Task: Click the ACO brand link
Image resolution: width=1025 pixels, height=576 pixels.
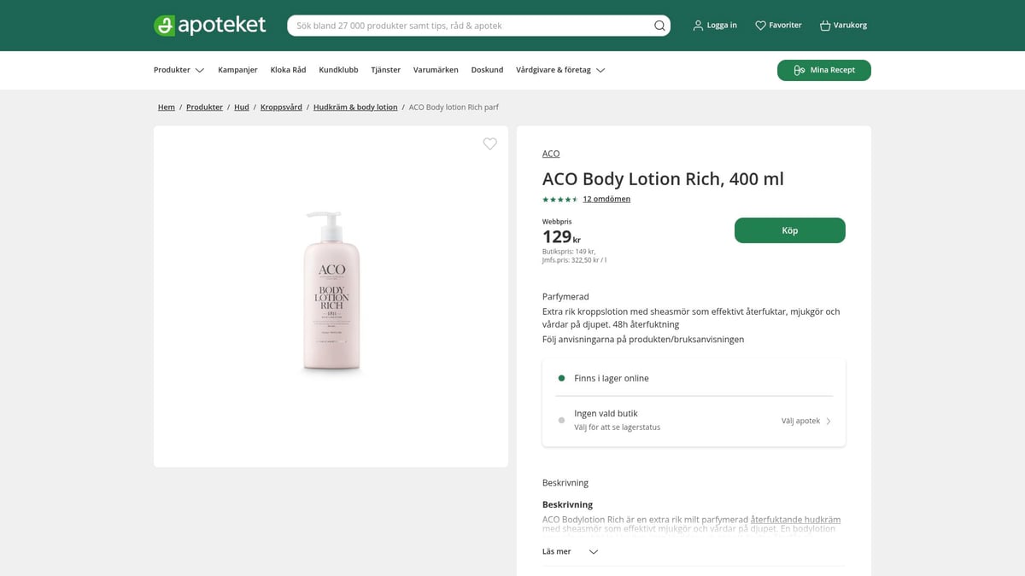Action: pos(551,154)
